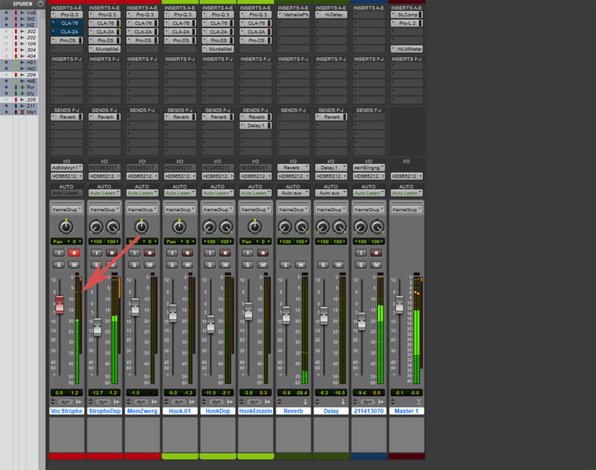Open Auto Lesen automation dropdown on Master 1
Image resolution: width=596 pixels, height=470 pixels.
(406, 193)
